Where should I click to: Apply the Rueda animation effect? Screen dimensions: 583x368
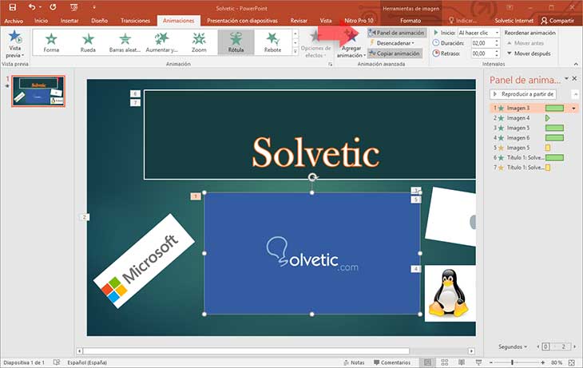point(88,43)
